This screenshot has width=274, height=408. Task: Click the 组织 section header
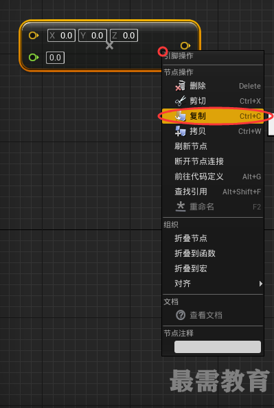click(x=171, y=225)
